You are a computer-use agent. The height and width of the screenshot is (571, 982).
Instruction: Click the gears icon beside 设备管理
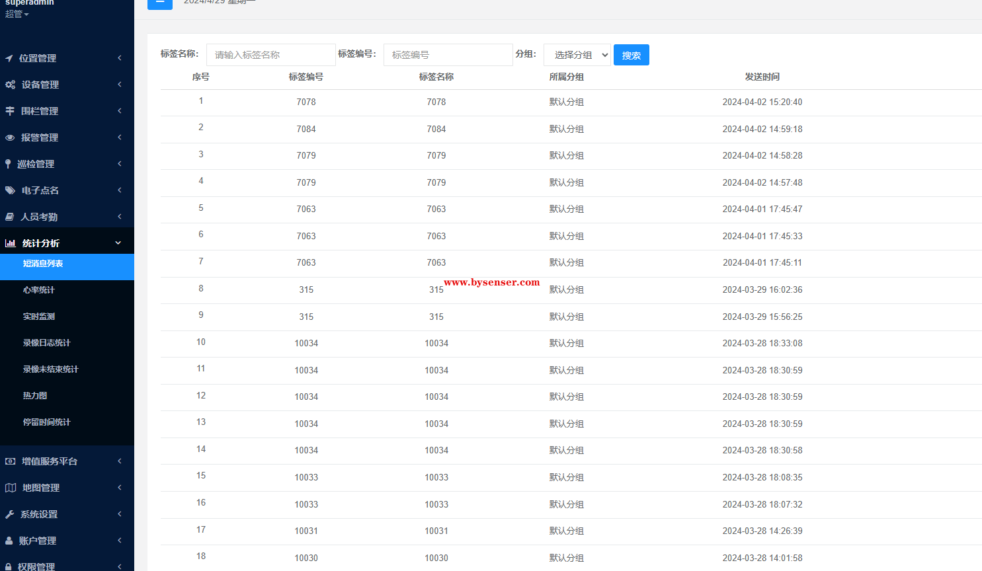click(10, 85)
